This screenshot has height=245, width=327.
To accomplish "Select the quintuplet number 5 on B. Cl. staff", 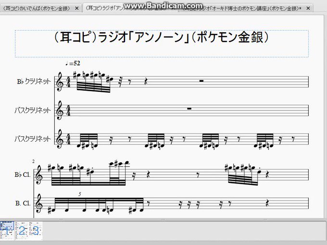I will [80, 194].
